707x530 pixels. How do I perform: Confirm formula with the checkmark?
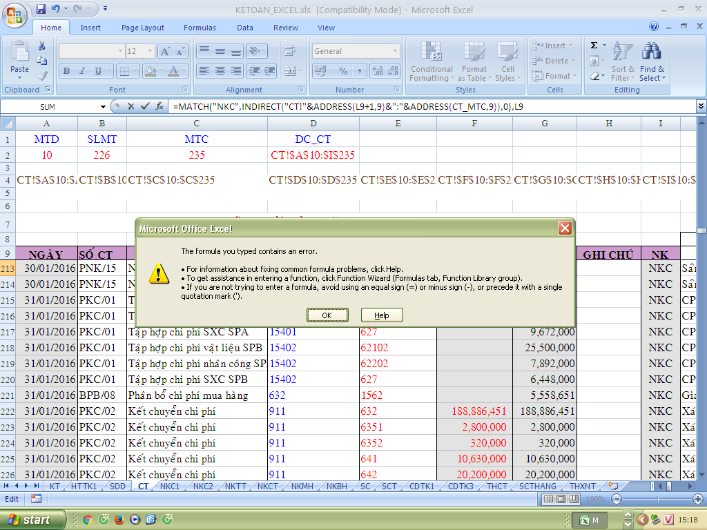(145, 106)
